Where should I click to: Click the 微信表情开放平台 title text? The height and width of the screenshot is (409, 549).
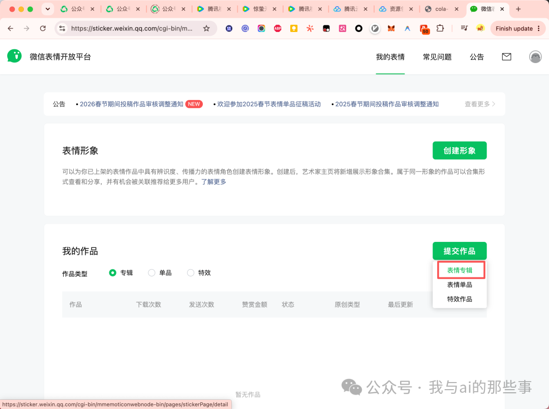pyautogui.click(x=60, y=57)
